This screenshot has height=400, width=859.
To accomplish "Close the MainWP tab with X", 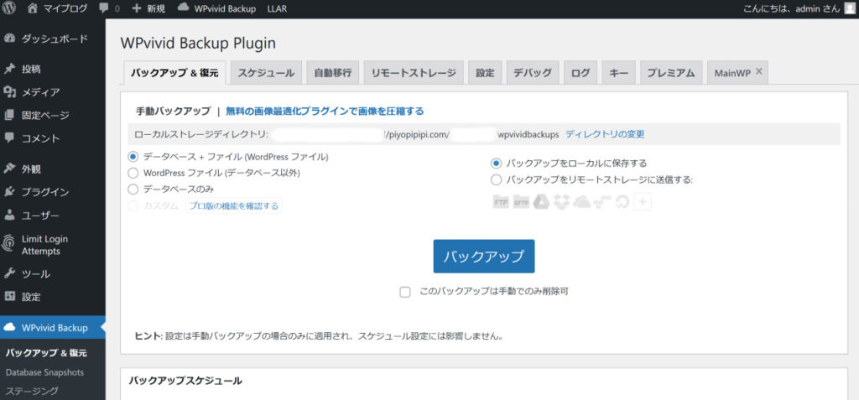I will tap(758, 71).
